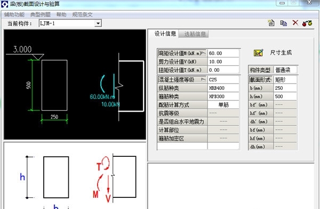Expand the small arrow on 弯矩设计值 header
The width and height of the screenshot is (320, 209).
tap(204, 53)
